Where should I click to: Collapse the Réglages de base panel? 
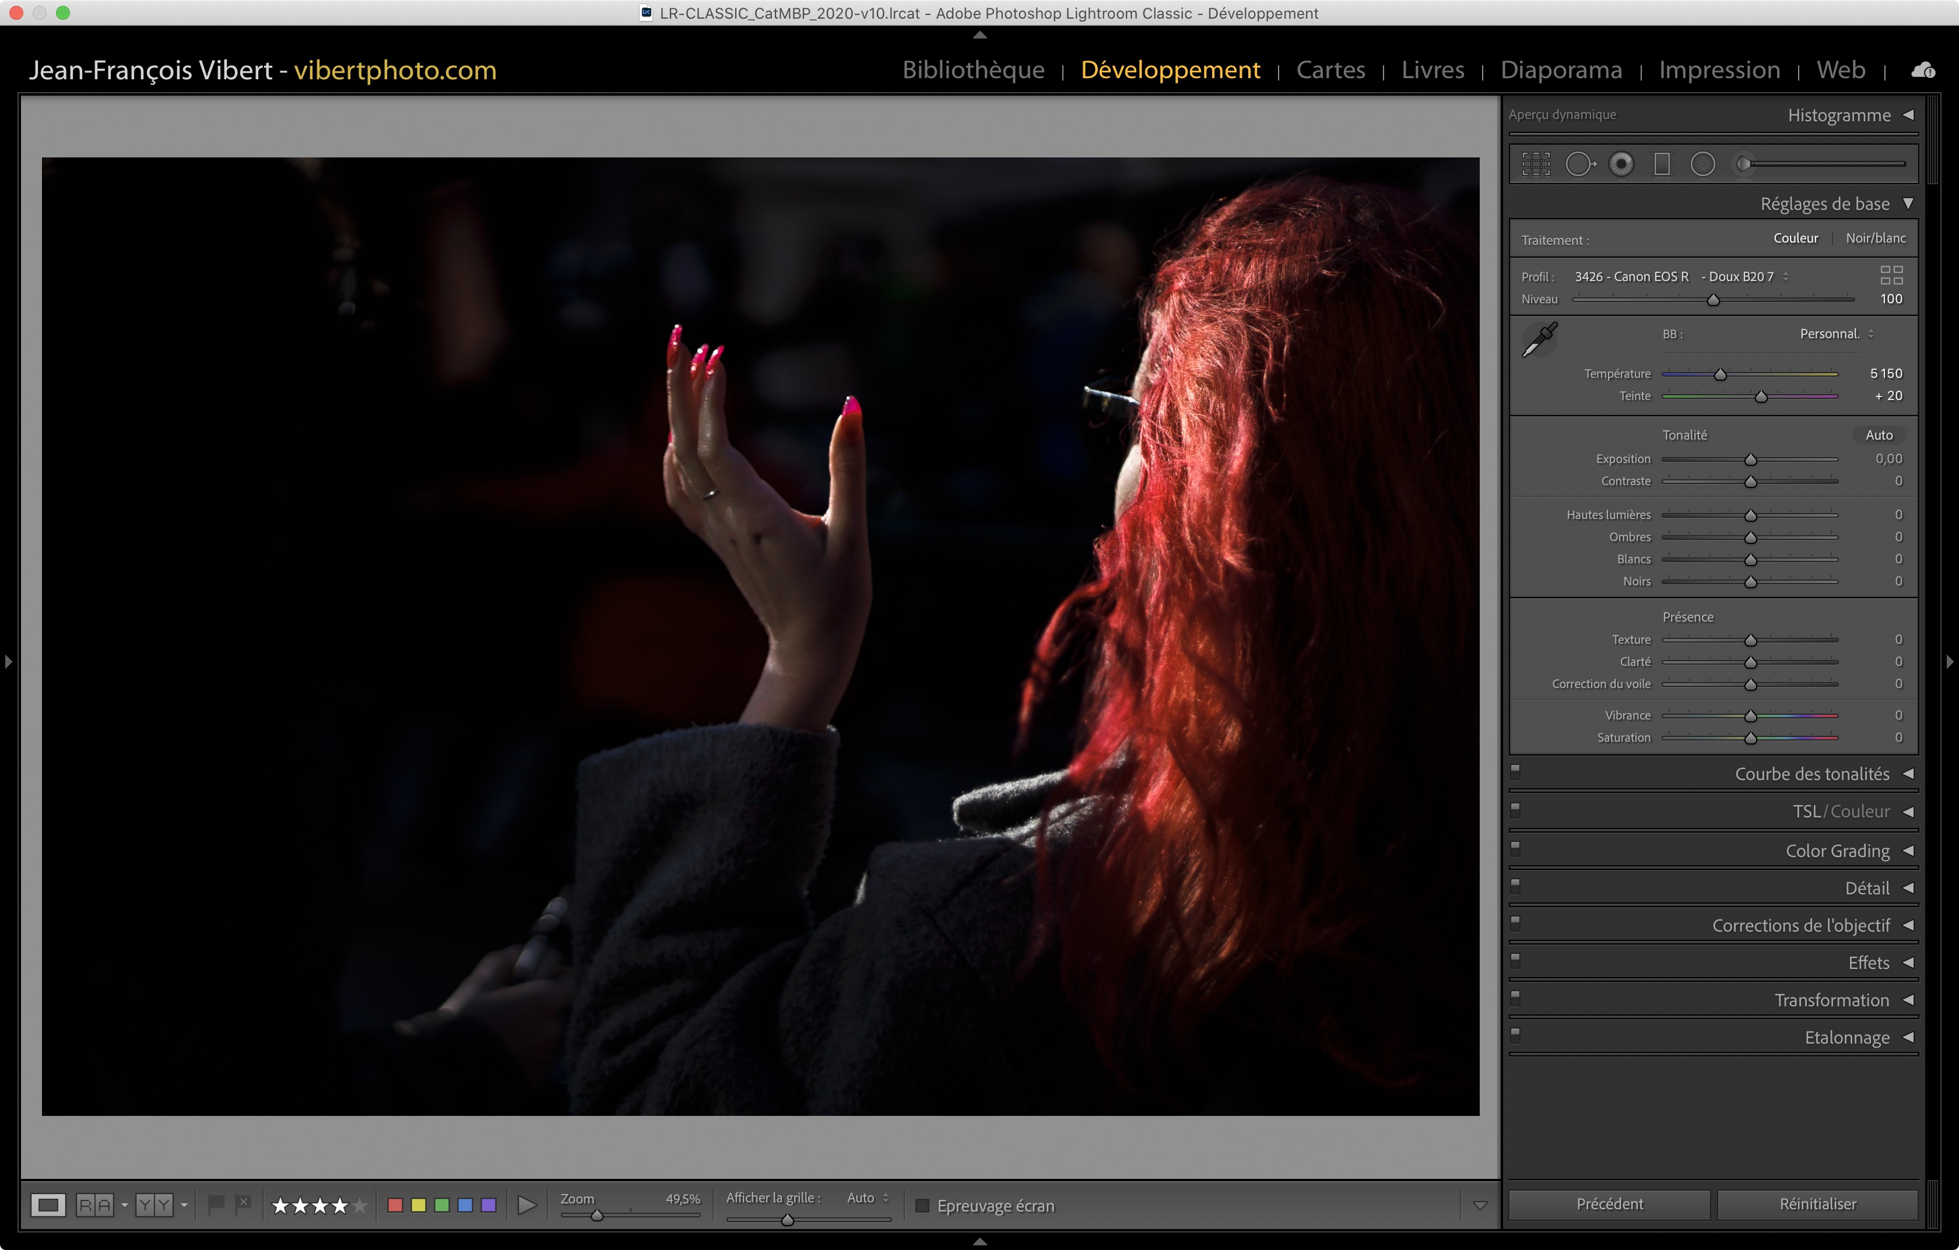[x=1908, y=203]
